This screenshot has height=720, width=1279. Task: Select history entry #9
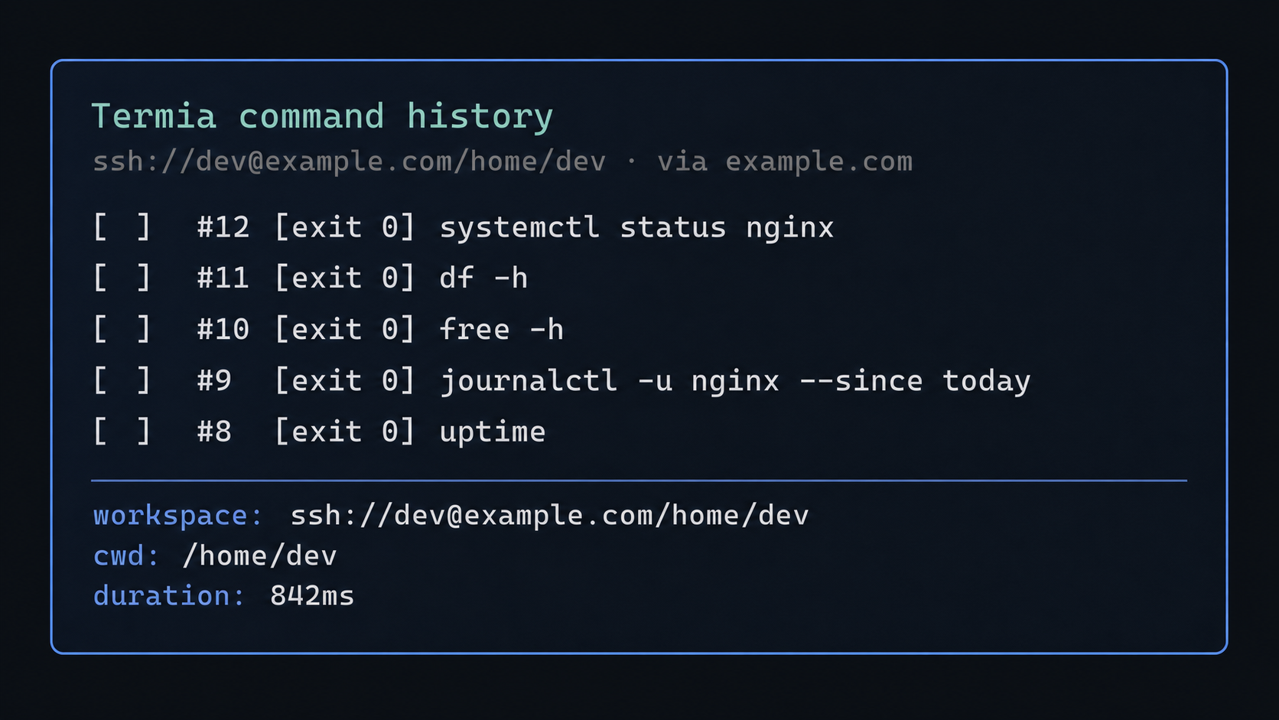214,380
